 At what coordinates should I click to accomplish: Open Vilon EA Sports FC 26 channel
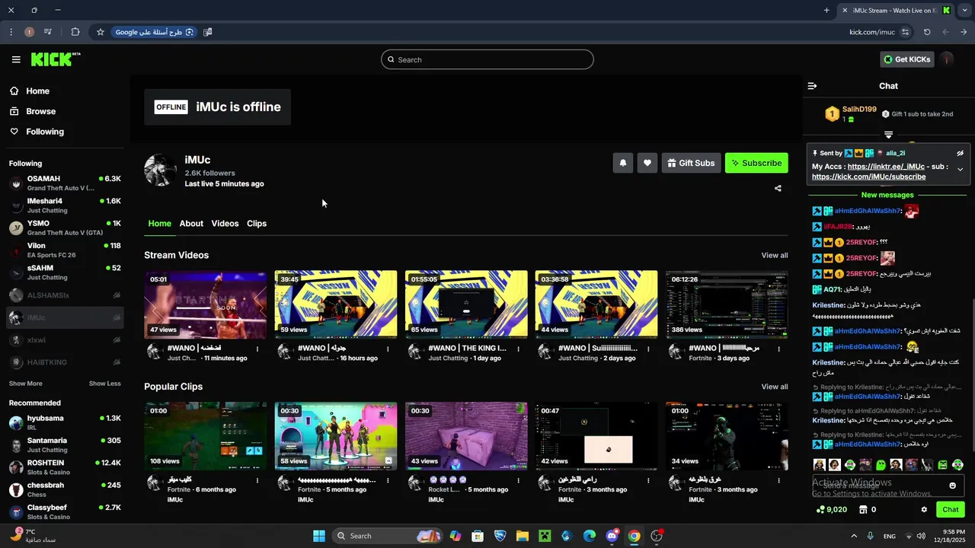point(65,250)
